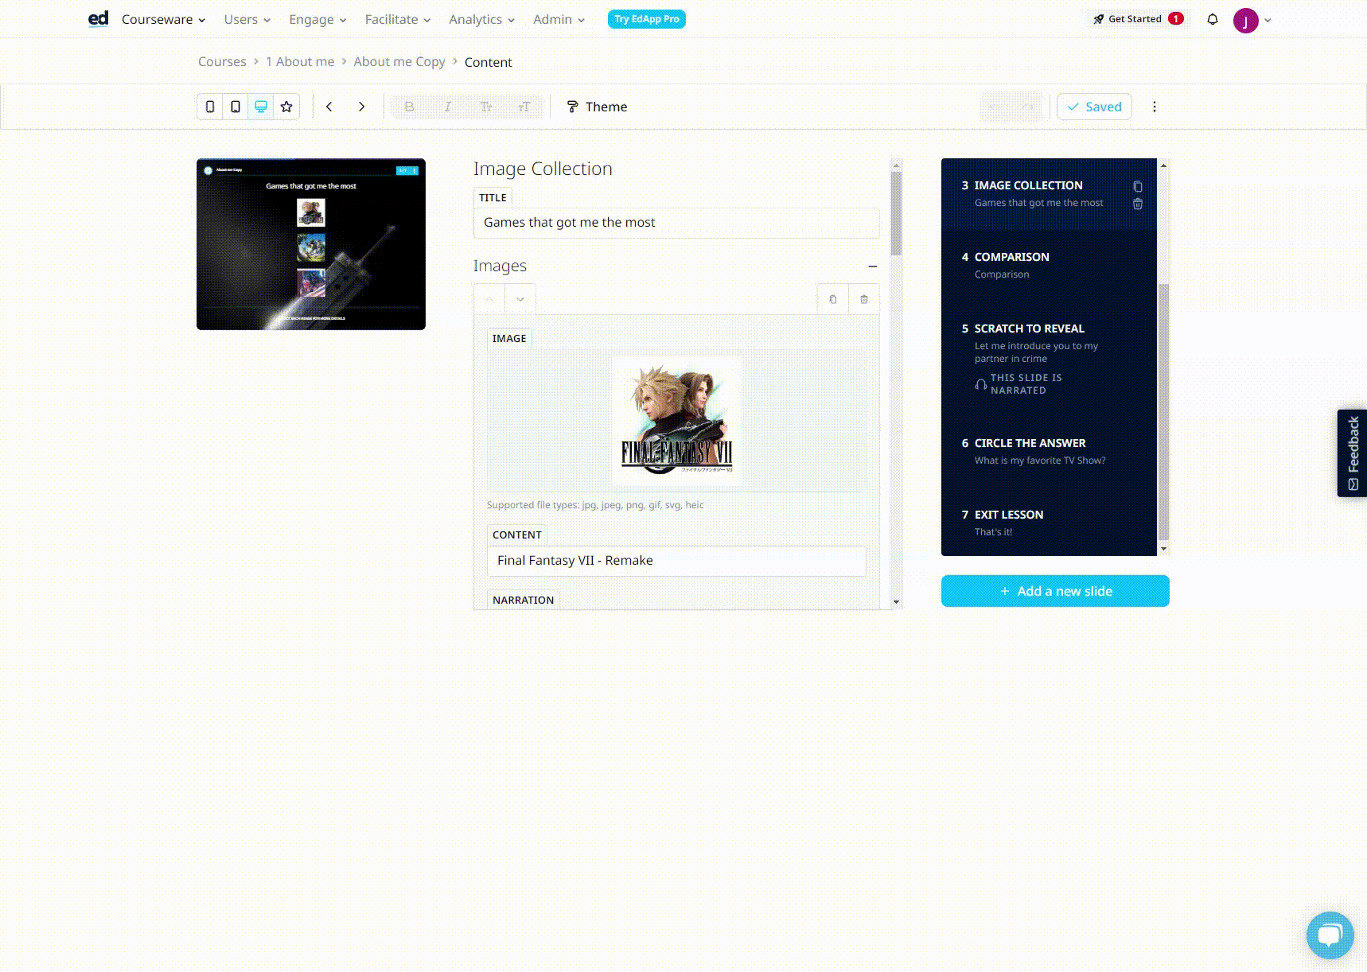Click the star icon in toolbar
The height and width of the screenshot is (972, 1367).
[x=286, y=107]
